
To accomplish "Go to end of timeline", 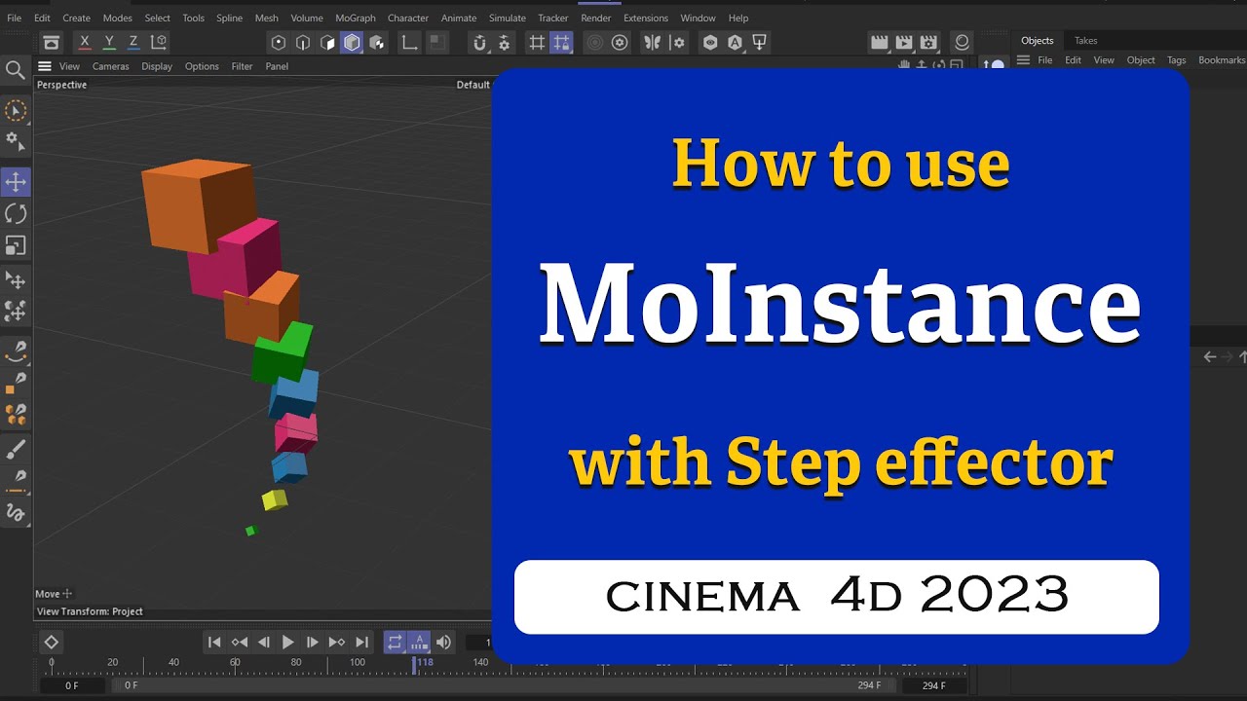I will coord(361,642).
